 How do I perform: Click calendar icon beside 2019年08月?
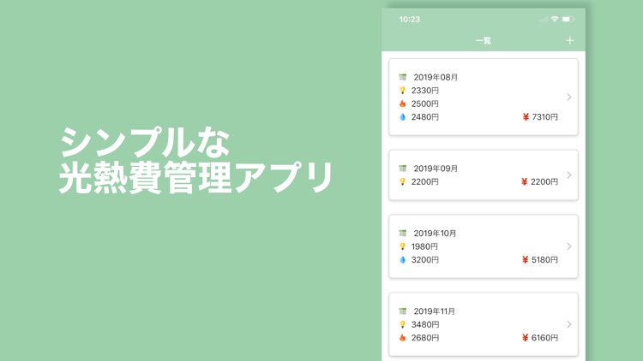coord(403,77)
